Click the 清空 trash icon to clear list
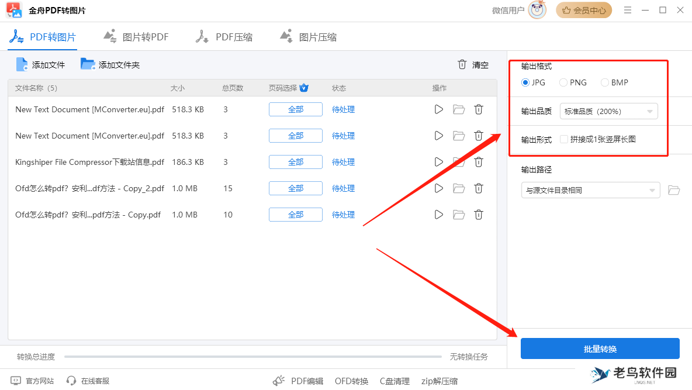This screenshot has height=390, width=692. [462, 64]
